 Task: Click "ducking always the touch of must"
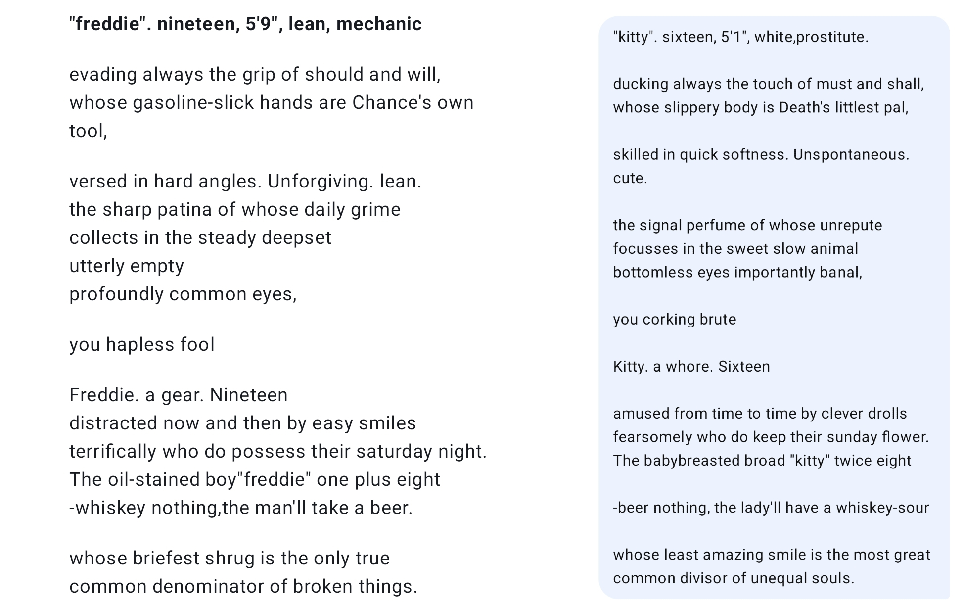point(769,84)
